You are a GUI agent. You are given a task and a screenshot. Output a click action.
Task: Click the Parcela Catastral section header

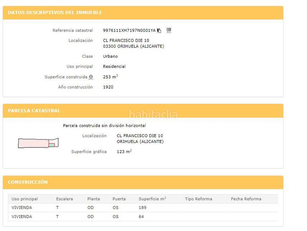(34, 111)
